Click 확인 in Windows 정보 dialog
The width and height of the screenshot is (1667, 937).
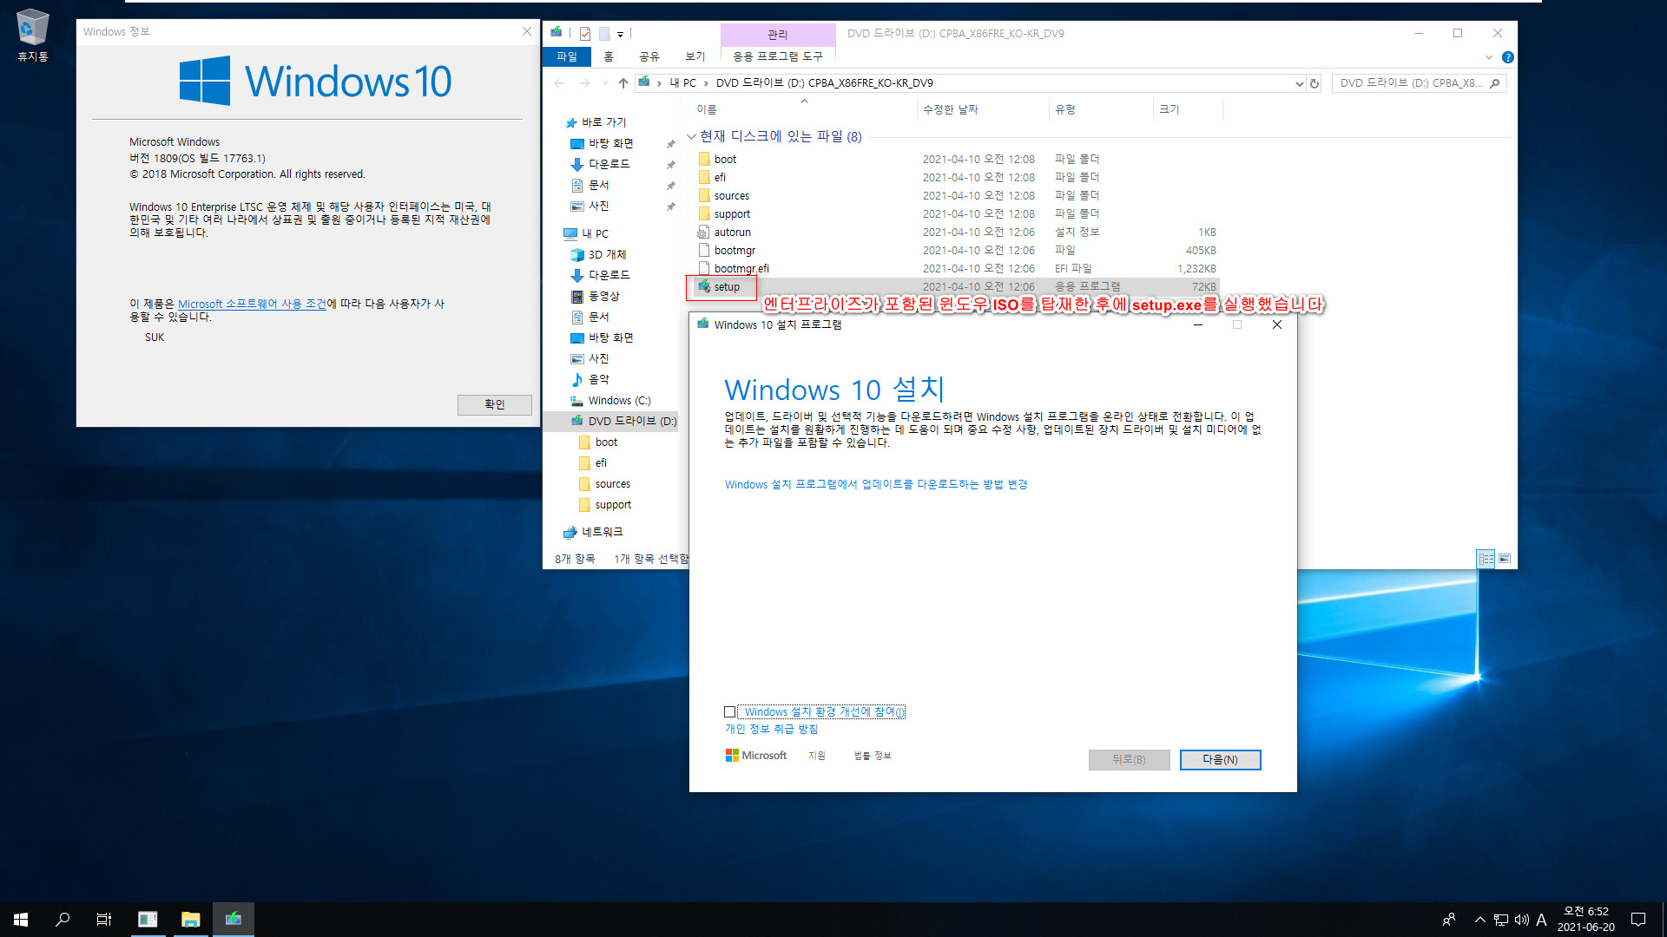point(495,405)
